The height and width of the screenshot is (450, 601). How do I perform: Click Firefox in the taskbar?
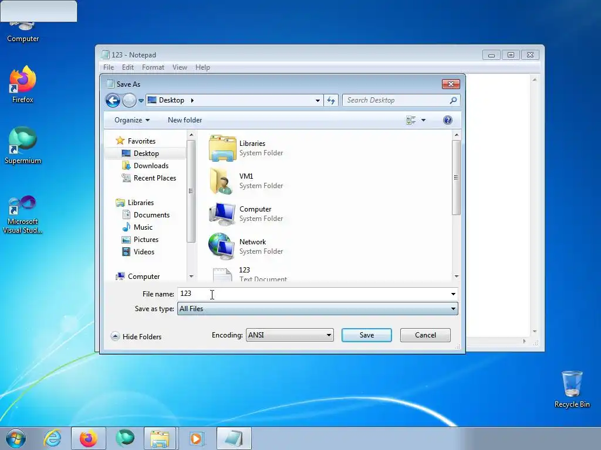point(88,438)
